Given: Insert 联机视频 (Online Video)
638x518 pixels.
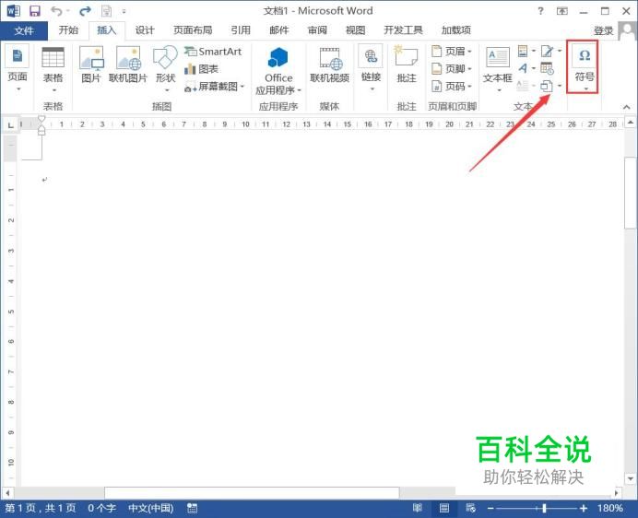Looking at the screenshot, I should pyautogui.click(x=329, y=65).
